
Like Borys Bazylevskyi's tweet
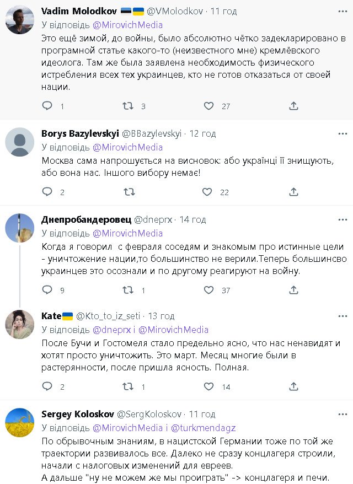click(x=207, y=192)
